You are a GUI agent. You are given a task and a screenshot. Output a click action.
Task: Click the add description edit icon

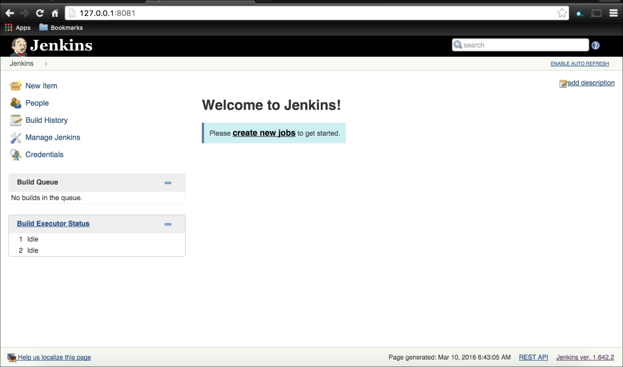coord(563,83)
